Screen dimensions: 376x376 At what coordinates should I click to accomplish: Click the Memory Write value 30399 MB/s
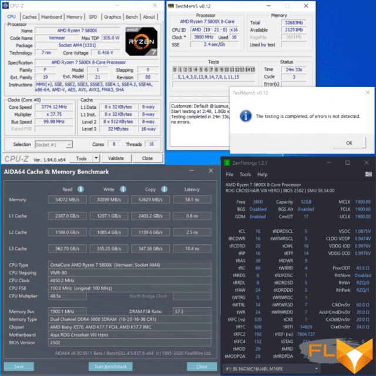(109, 199)
